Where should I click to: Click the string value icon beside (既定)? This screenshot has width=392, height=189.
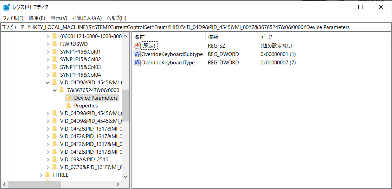pyautogui.click(x=137, y=45)
